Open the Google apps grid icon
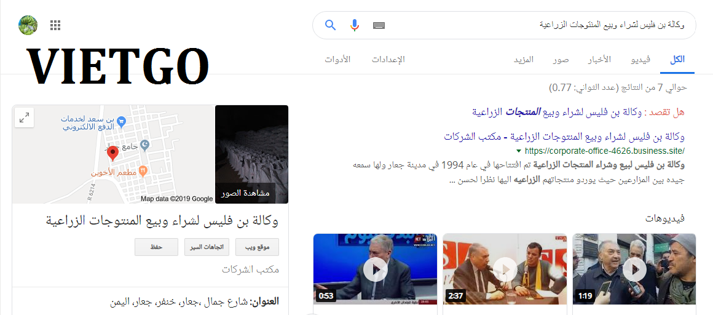Image resolution: width=713 pixels, height=315 pixels. coord(55,25)
